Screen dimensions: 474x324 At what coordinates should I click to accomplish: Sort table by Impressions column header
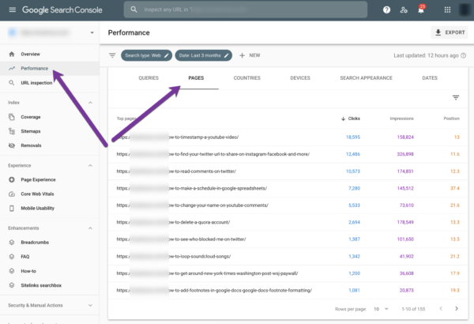tap(401, 119)
